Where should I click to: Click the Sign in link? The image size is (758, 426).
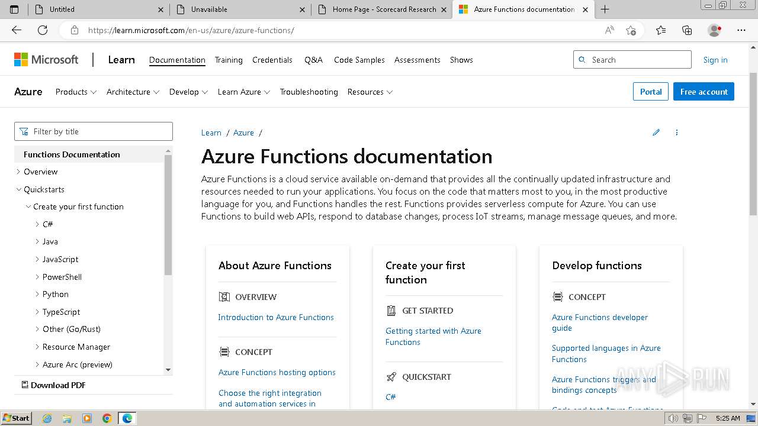(715, 60)
